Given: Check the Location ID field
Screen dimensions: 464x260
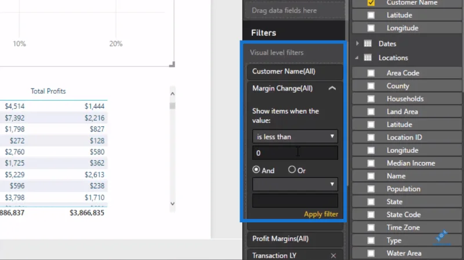Looking at the screenshot, I should click(371, 137).
